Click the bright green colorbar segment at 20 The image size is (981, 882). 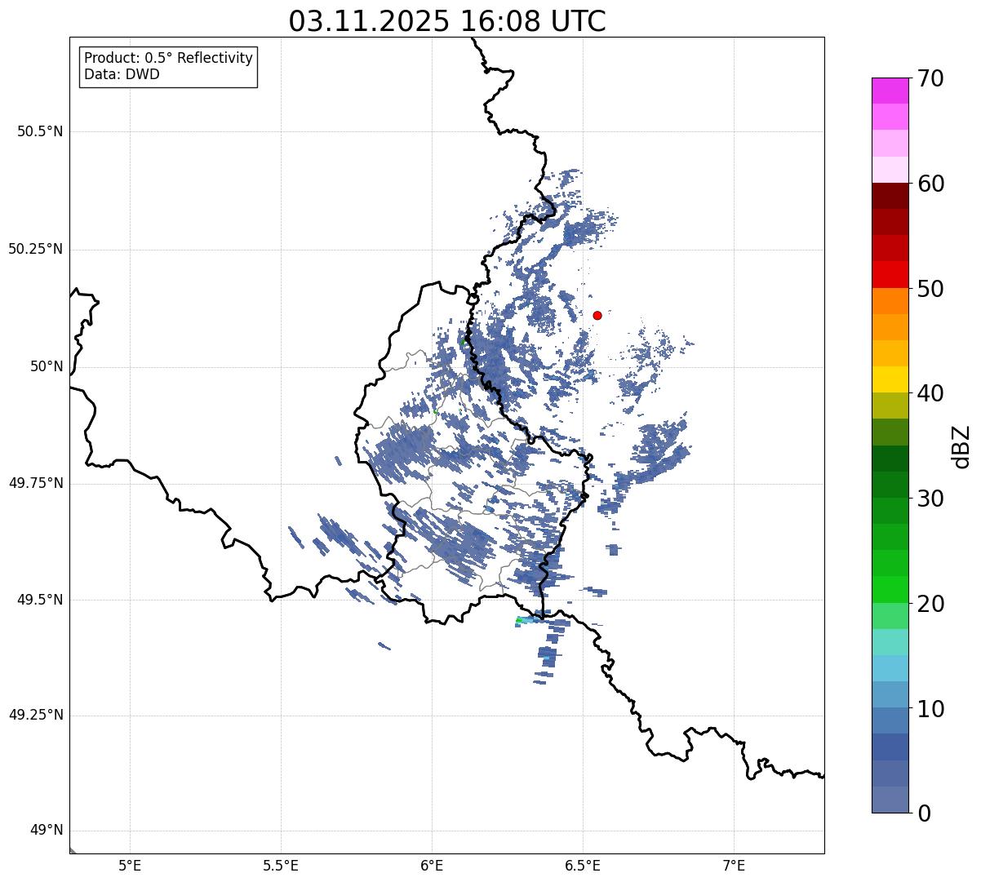coord(890,590)
